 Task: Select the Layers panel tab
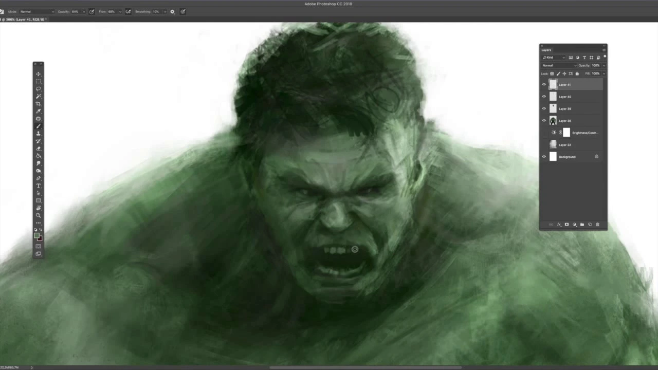[546, 50]
